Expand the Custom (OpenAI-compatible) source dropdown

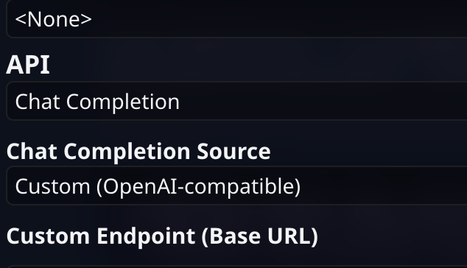tap(236, 186)
